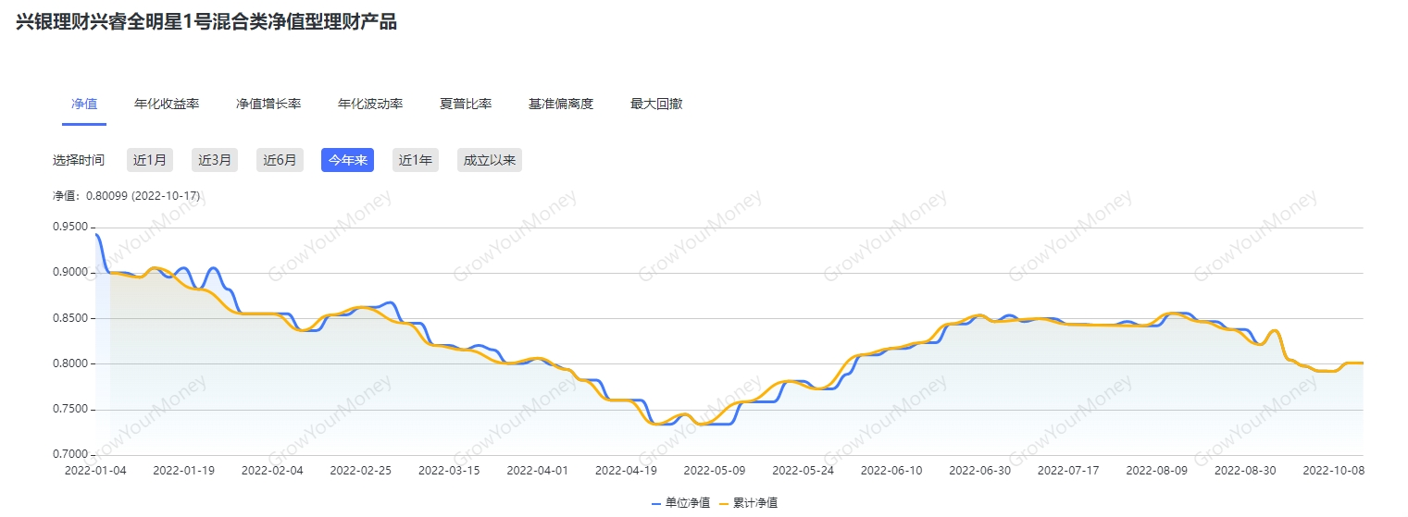
Task: Open the 最大回撤 tab
Action: 656,104
